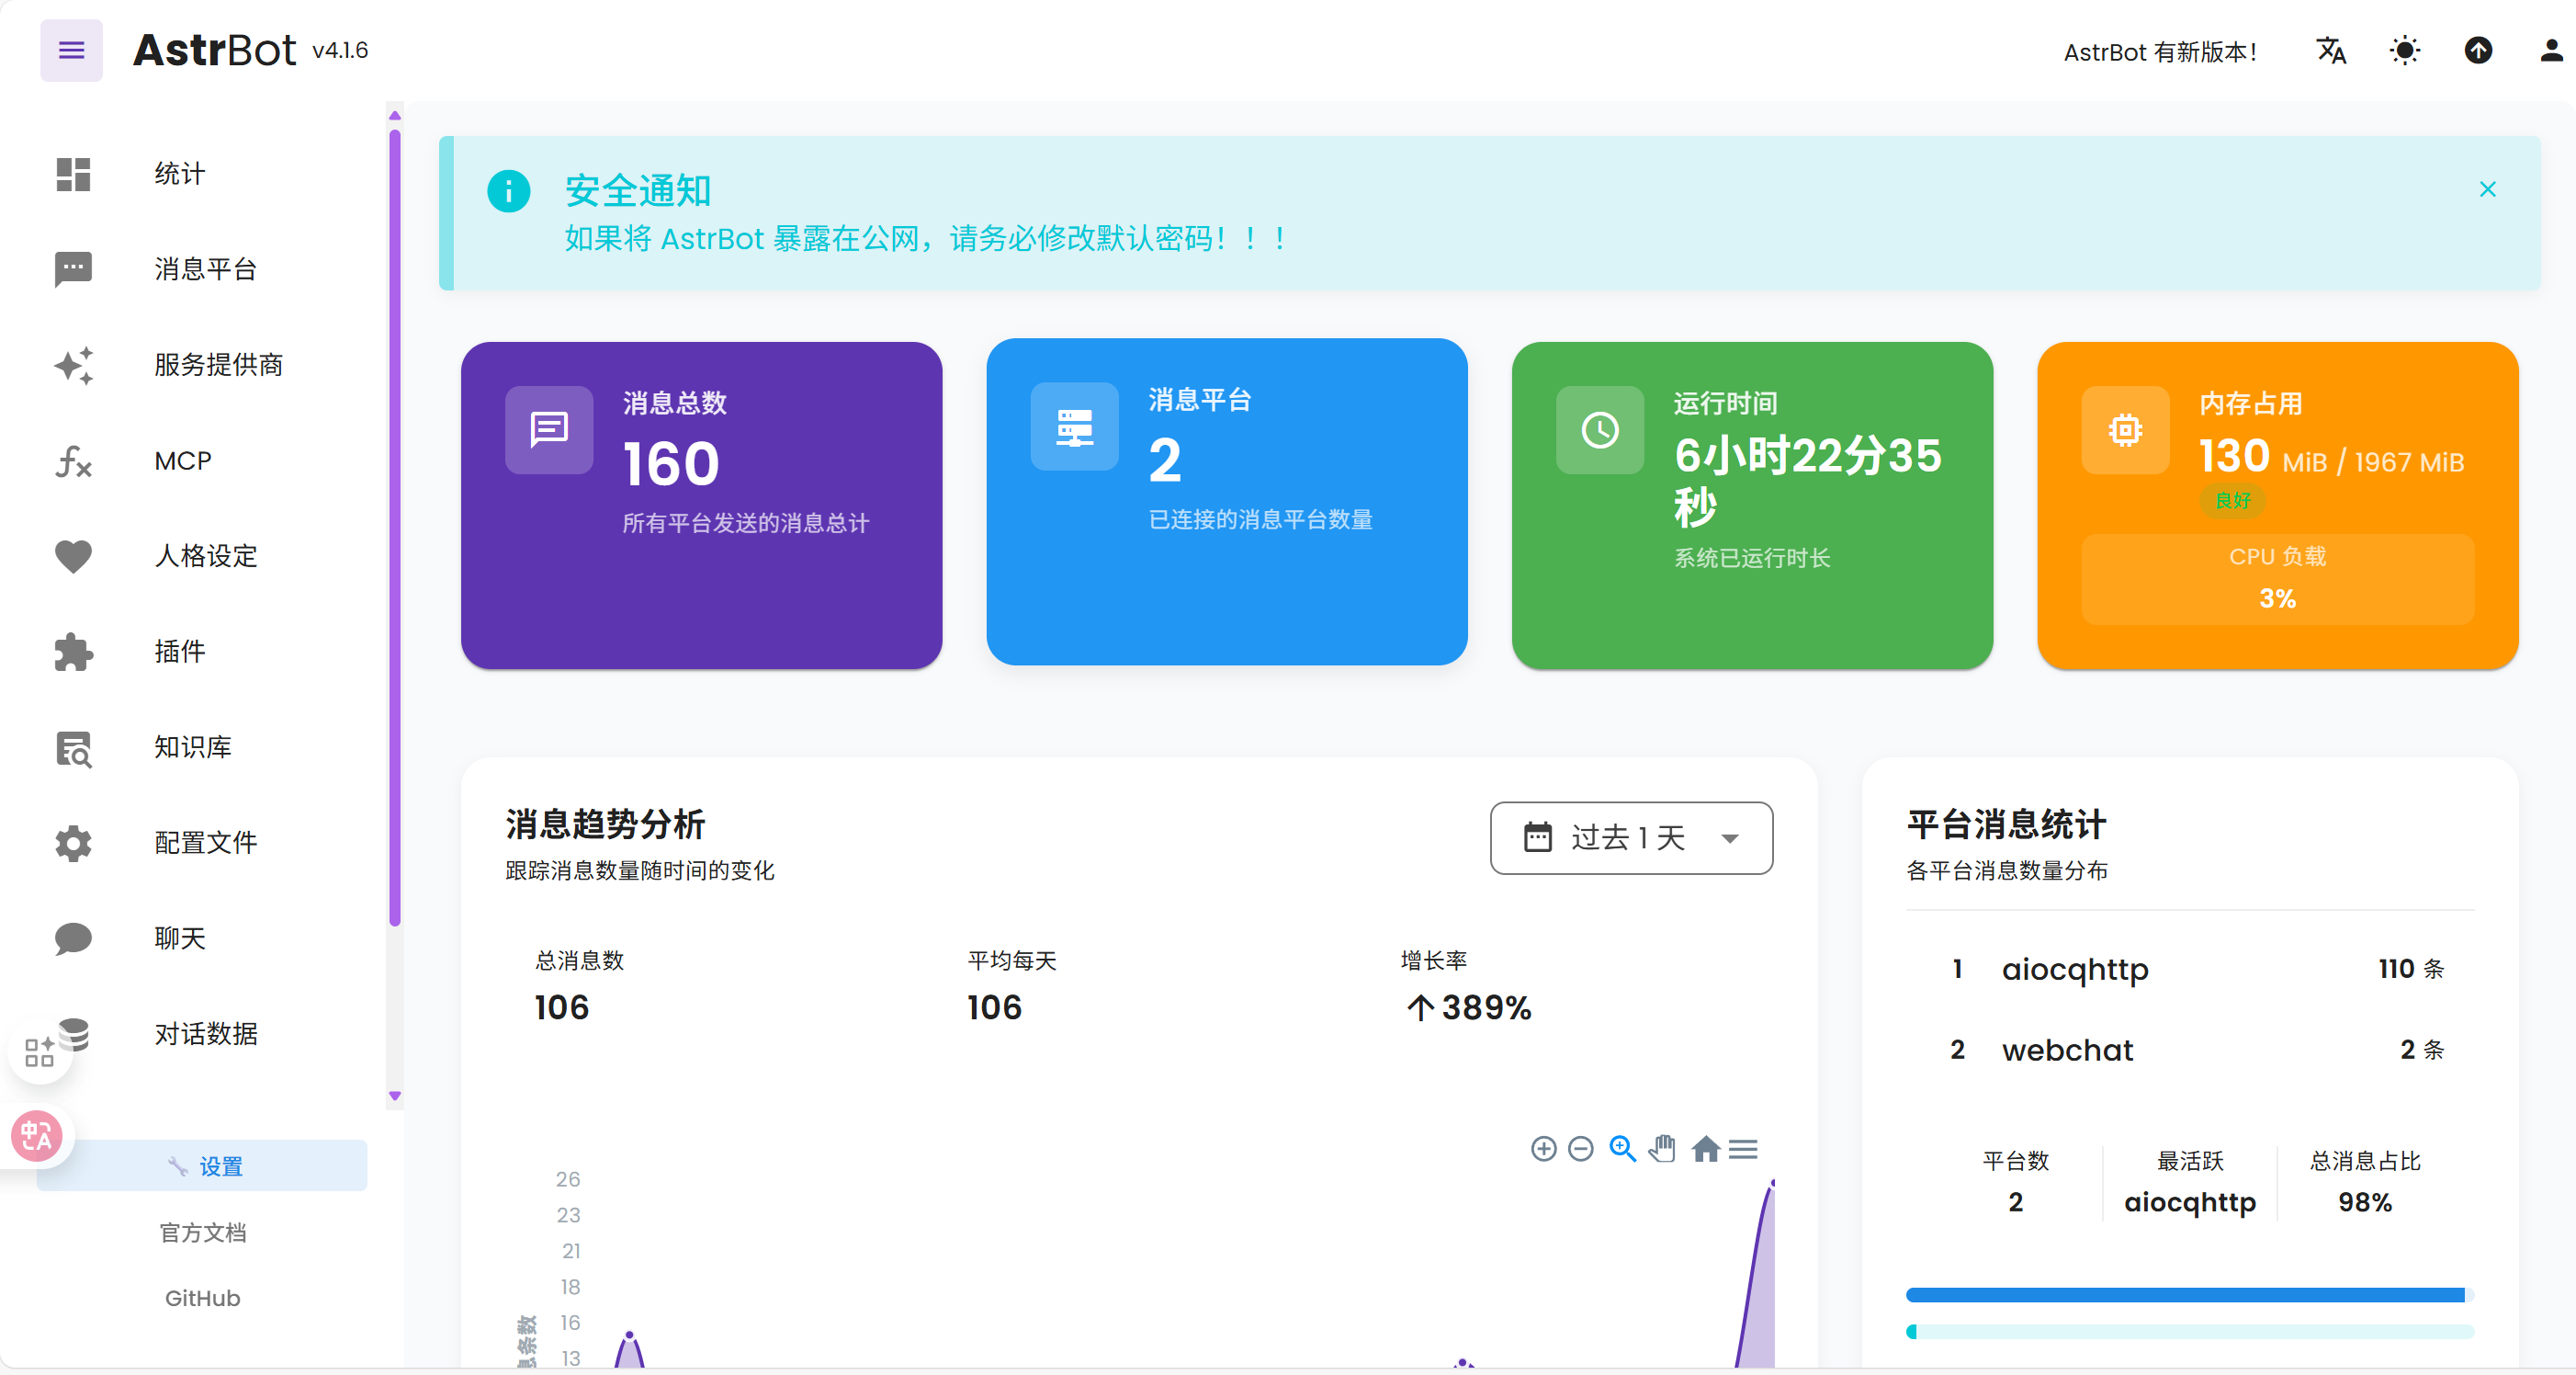Visit the GitHub link in the sidebar

coord(202,1298)
